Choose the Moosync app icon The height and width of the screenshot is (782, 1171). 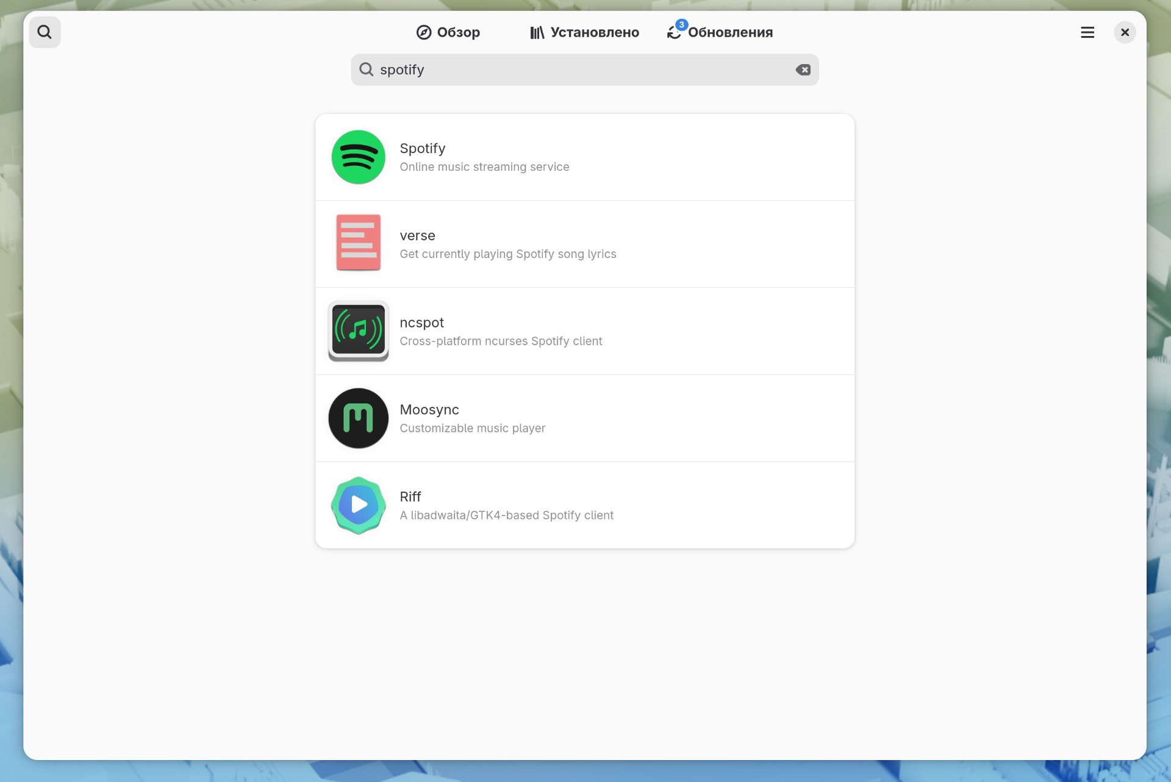pyautogui.click(x=358, y=418)
